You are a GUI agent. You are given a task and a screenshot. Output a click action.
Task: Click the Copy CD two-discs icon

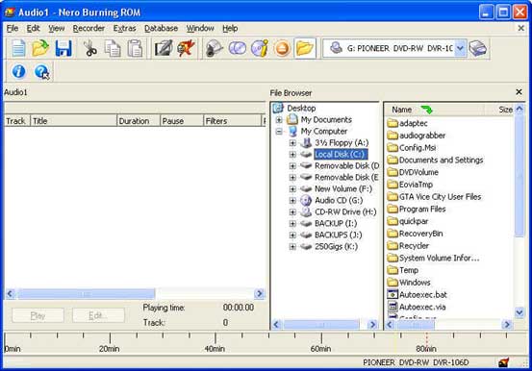click(238, 48)
